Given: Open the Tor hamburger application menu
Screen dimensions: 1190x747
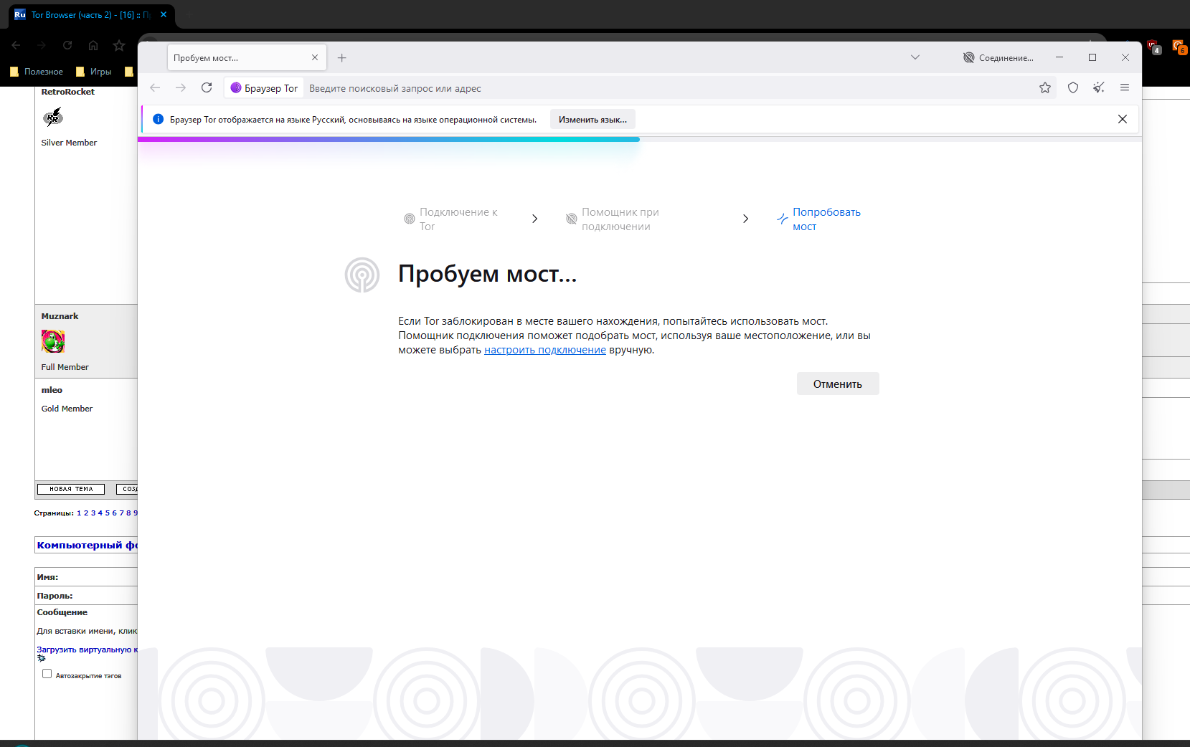Looking at the screenshot, I should (x=1124, y=87).
